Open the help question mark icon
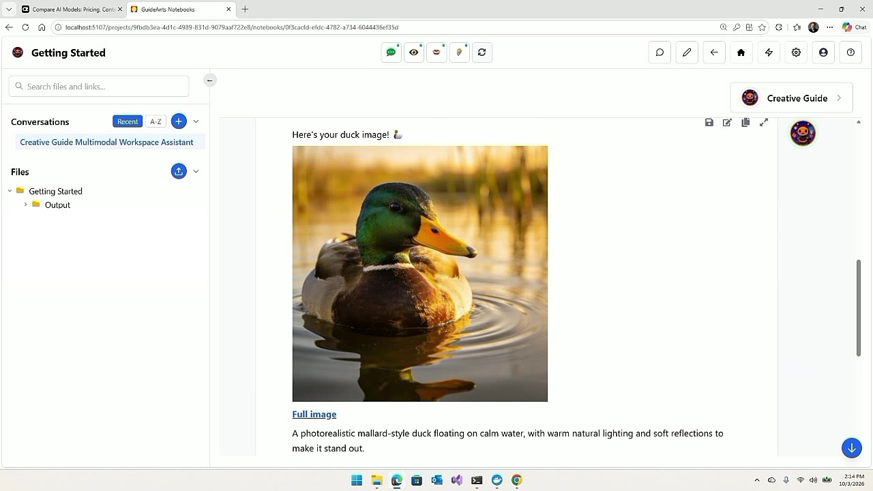 (850, 53)
